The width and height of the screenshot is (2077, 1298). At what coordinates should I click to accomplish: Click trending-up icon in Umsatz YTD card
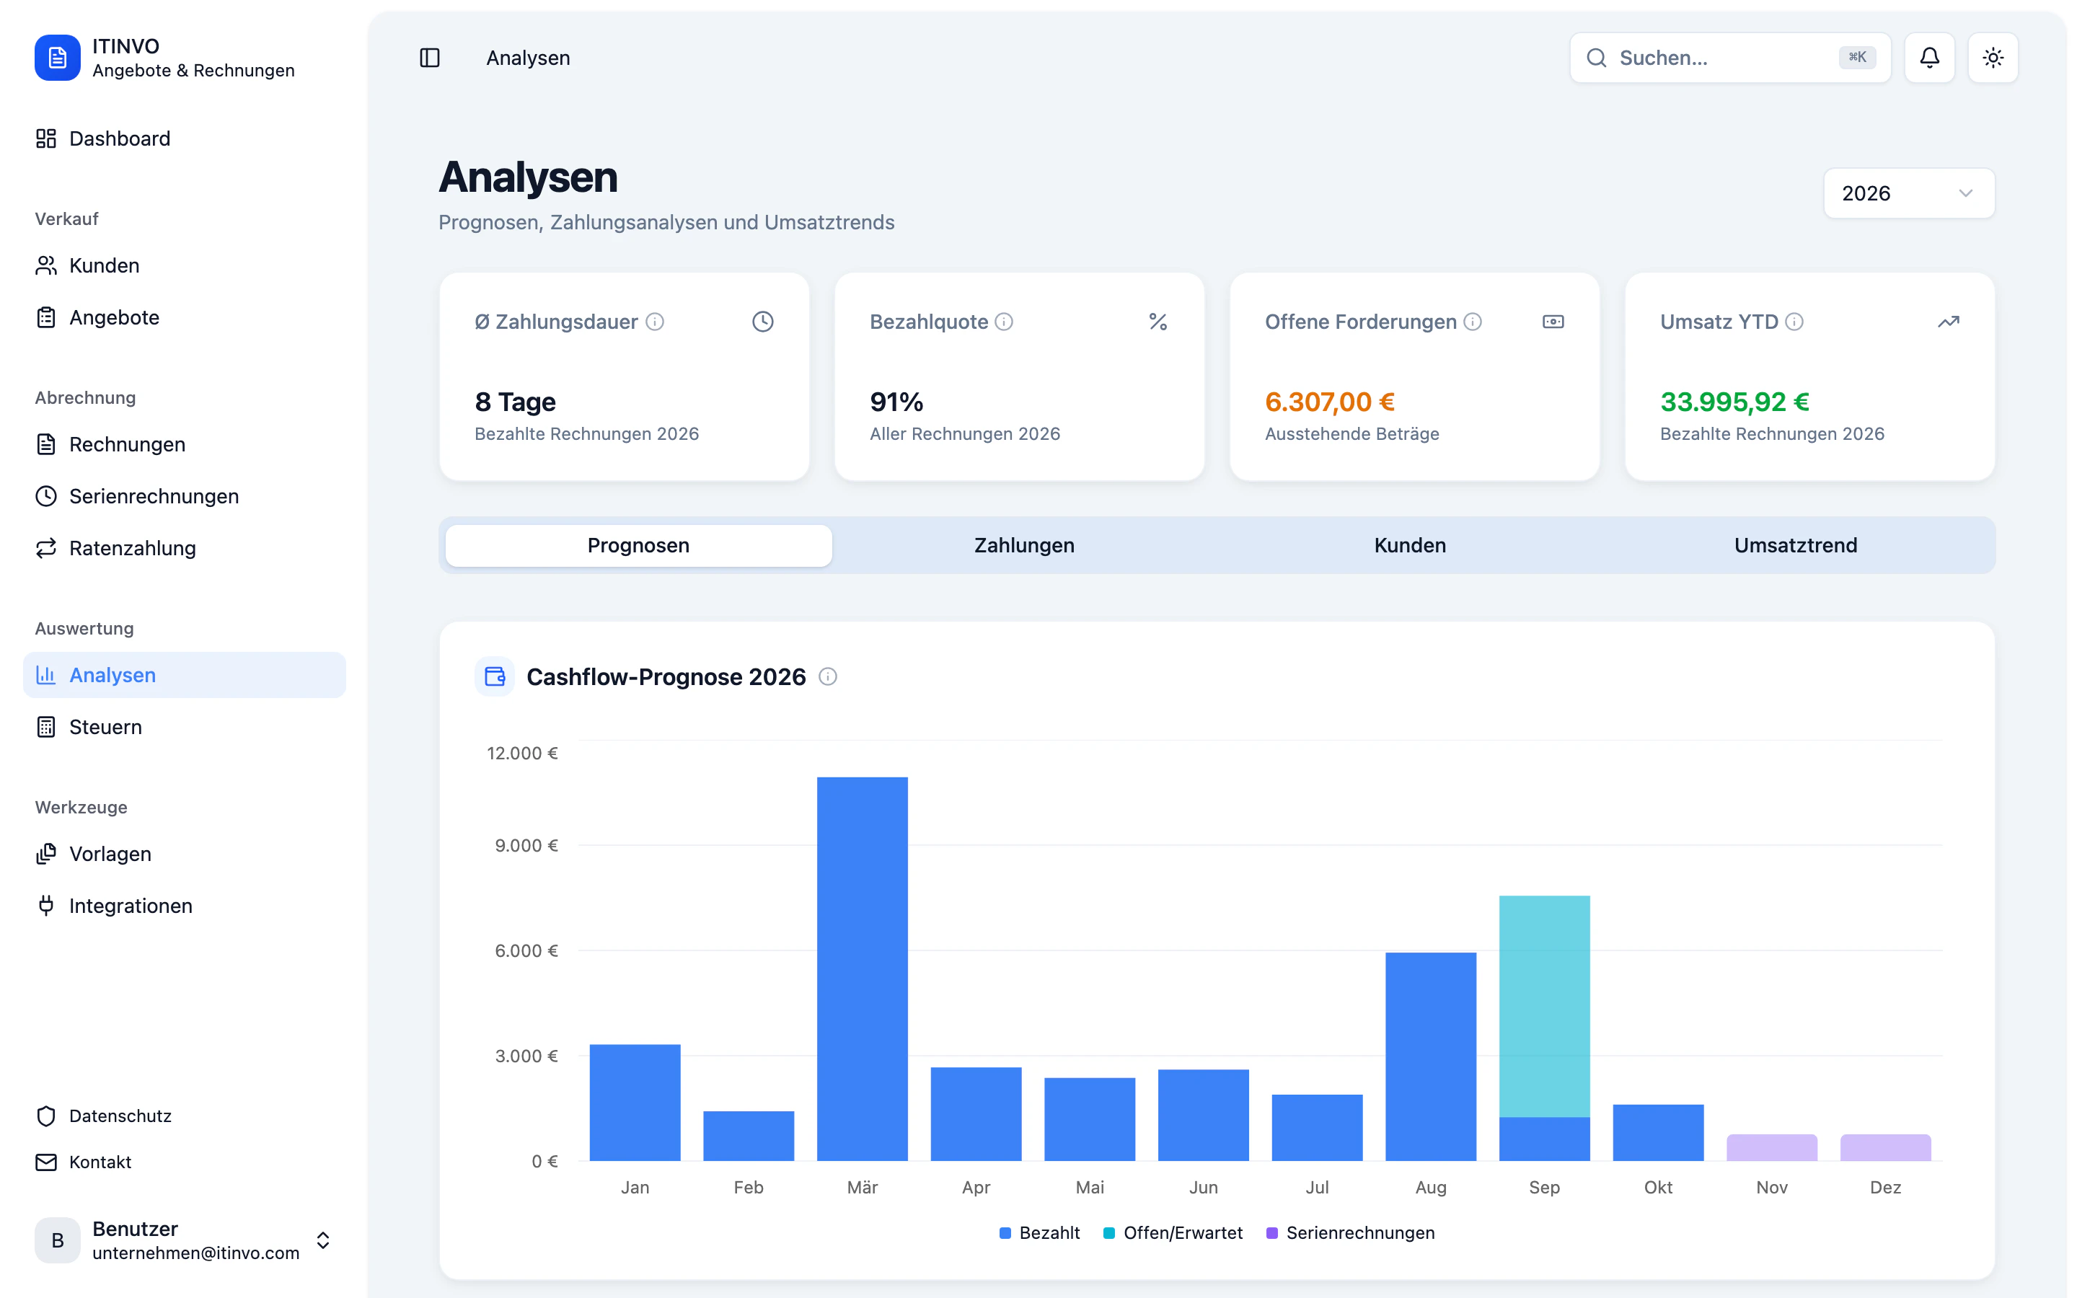tap(1948, 322)
